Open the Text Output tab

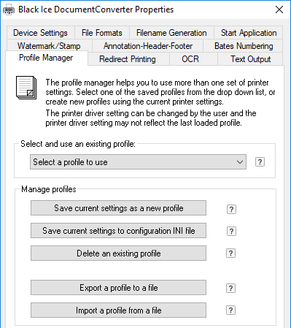click(x=250, y=59)
